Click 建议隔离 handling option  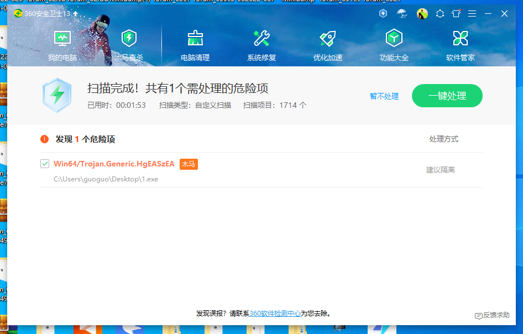(440, 170)
